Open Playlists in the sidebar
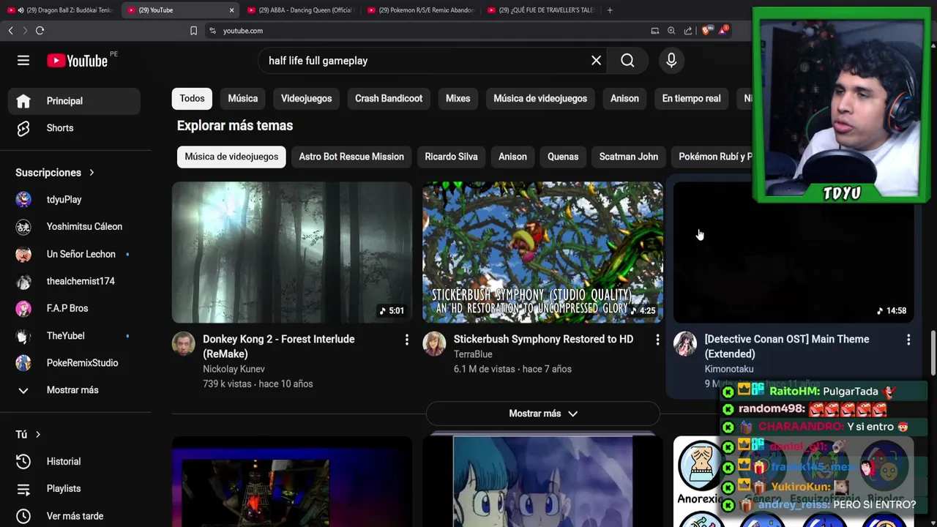Screen dimensions: 937x527 (74, 489)
